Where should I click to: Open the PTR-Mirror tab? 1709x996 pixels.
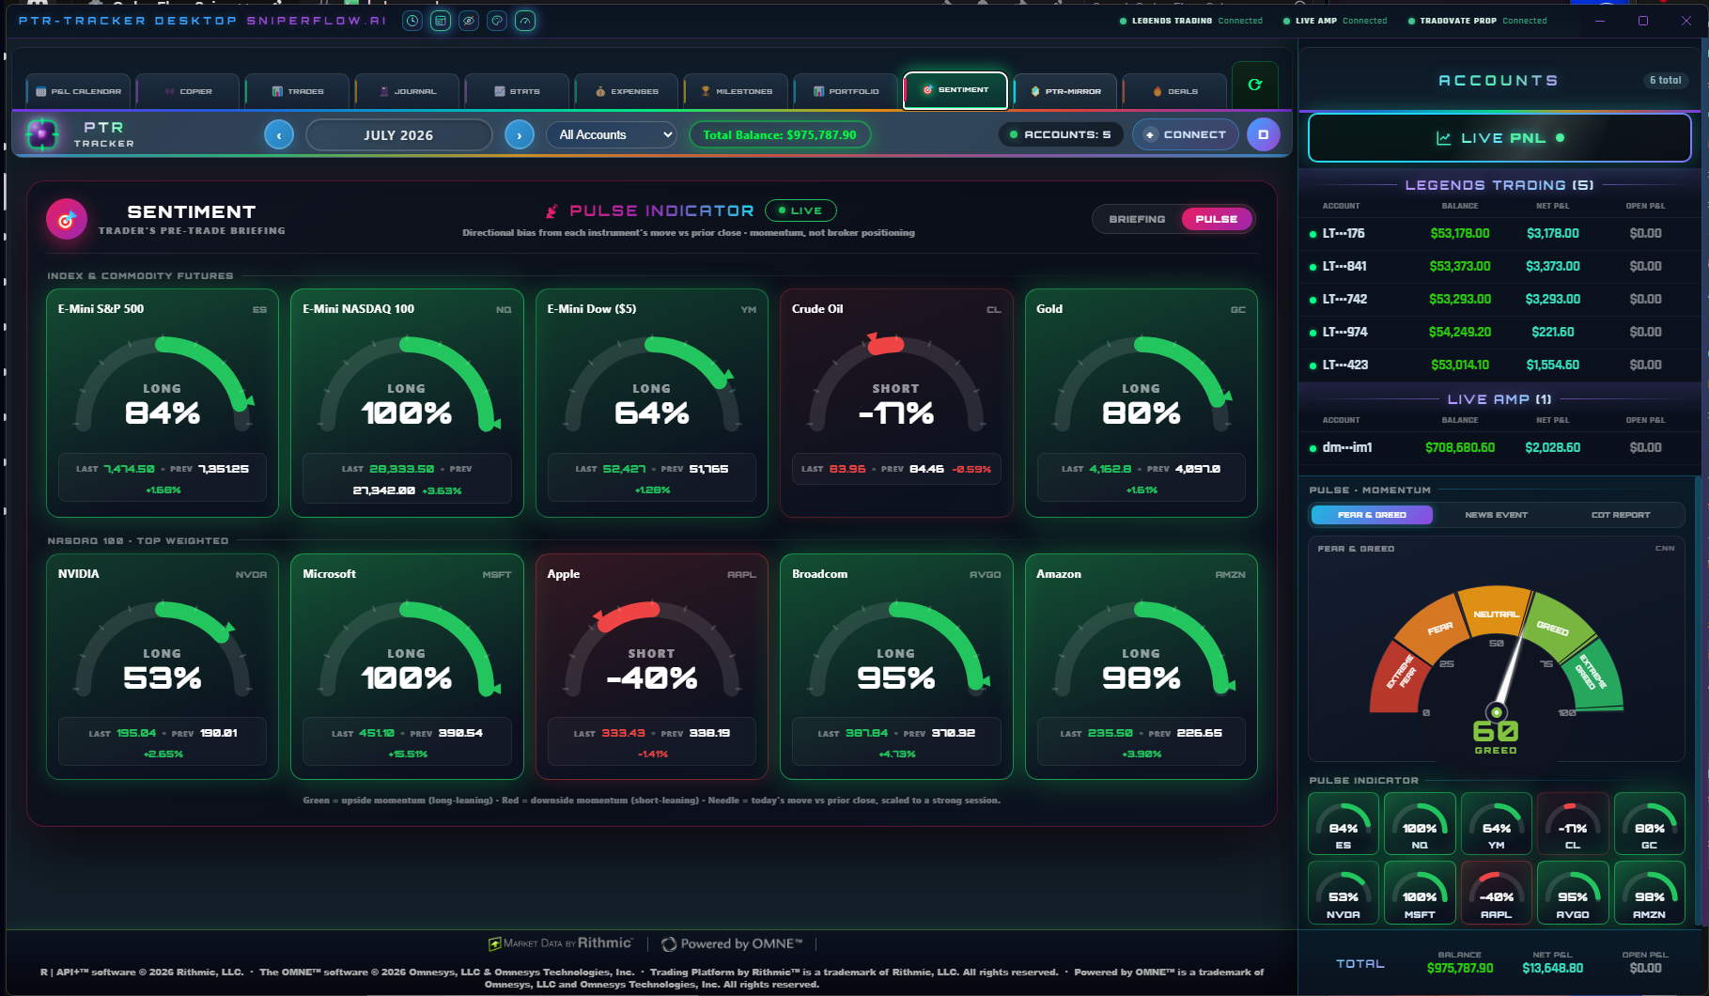pos(1065,91)
